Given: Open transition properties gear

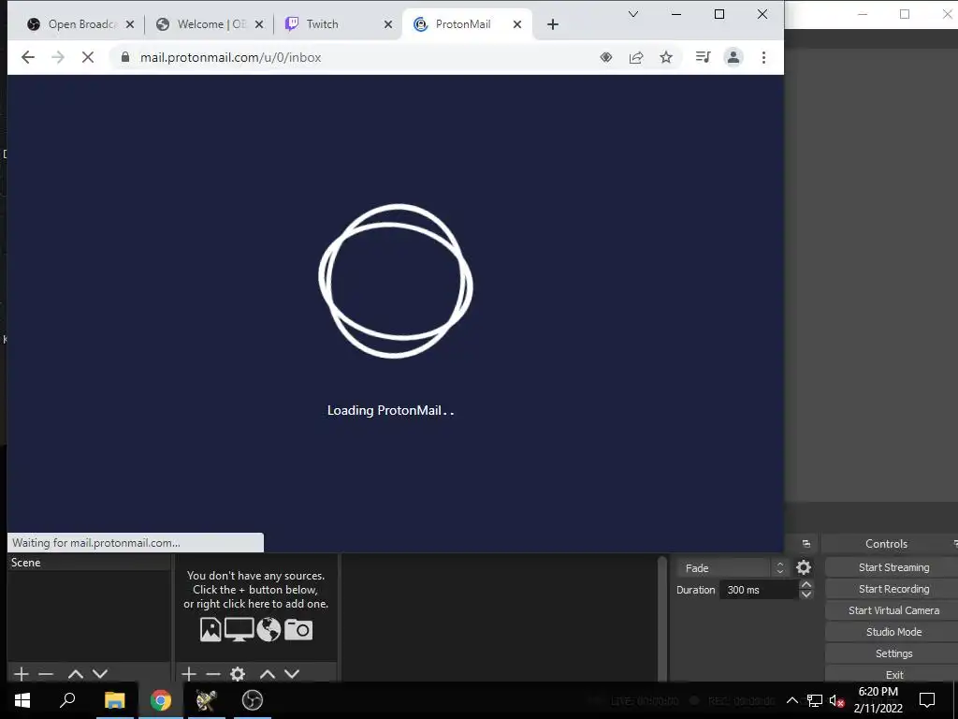Looking at the screenshot, I should coord(804,567).
